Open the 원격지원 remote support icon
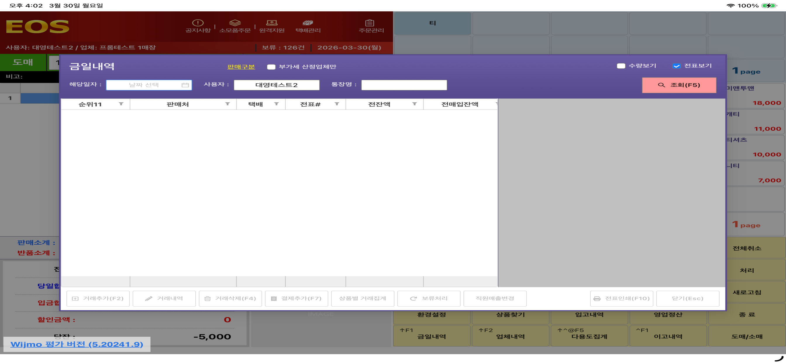The height and width of the screenshot is (363, 786). pos(272,26)
